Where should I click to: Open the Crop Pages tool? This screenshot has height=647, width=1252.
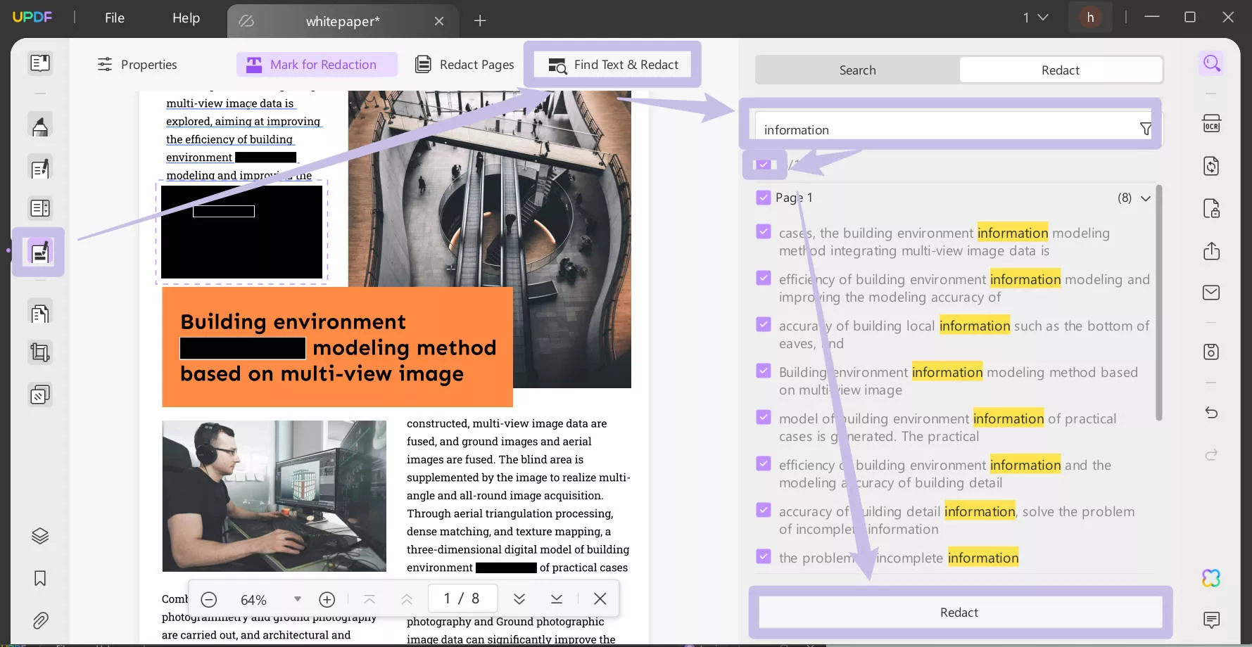tap(40, 352)
